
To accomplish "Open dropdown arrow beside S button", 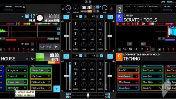I will [100, 7].
